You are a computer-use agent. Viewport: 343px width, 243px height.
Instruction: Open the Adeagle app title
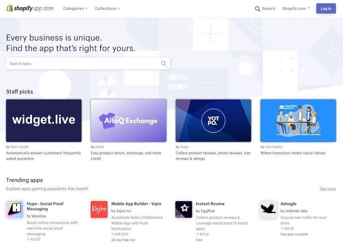point(288,204)
